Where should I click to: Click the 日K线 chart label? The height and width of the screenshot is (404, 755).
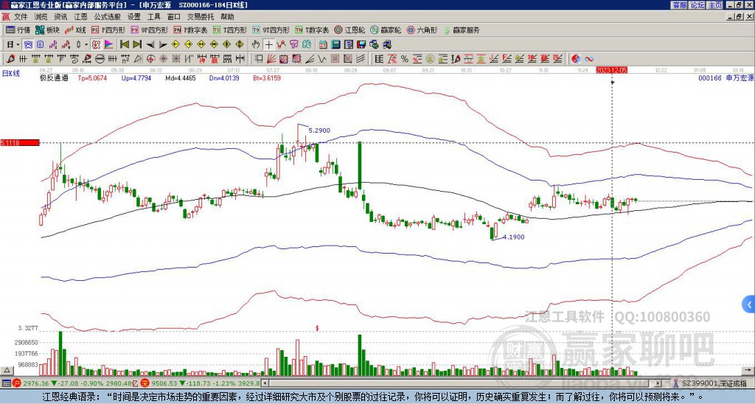(12, 74)
